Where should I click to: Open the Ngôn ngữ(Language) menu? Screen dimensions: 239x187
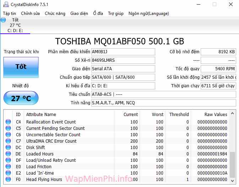pos(149,13)
